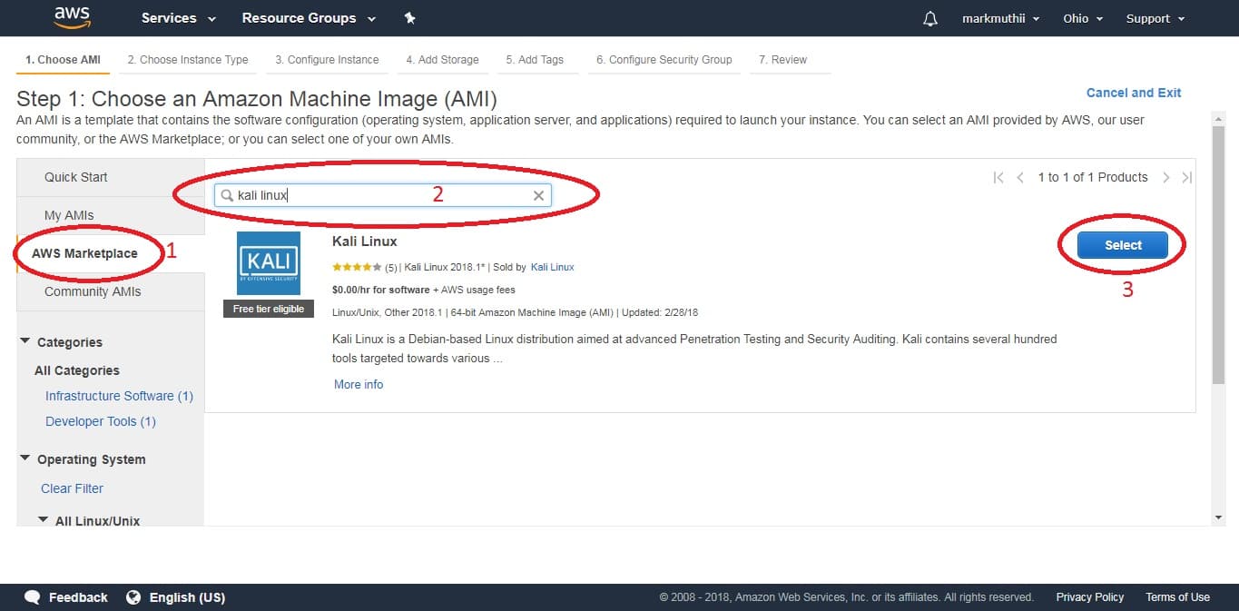The image size is (1239, 611).
Task: Open the Quick Start AMI list
Action: point(111,177)
